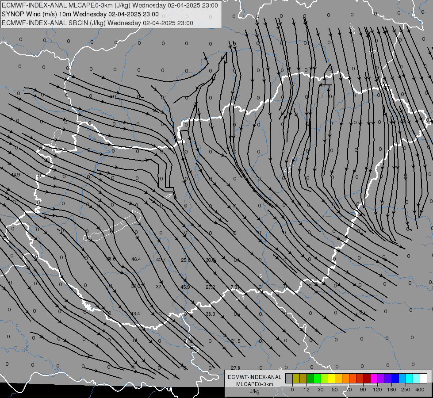Click the map value 44.9

(15, 175)
